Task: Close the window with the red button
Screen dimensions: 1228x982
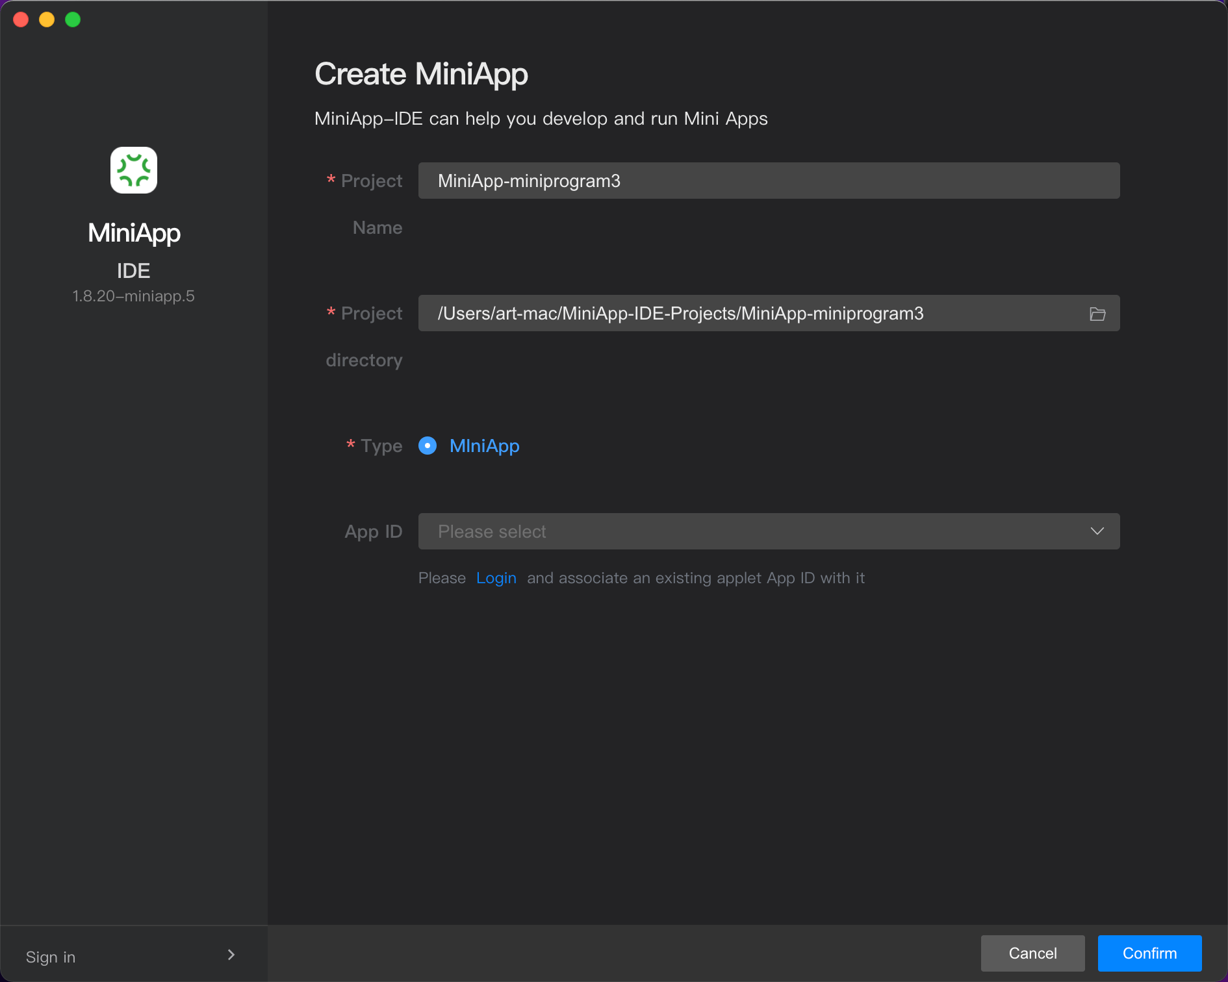Action: (x=21, y=19)
